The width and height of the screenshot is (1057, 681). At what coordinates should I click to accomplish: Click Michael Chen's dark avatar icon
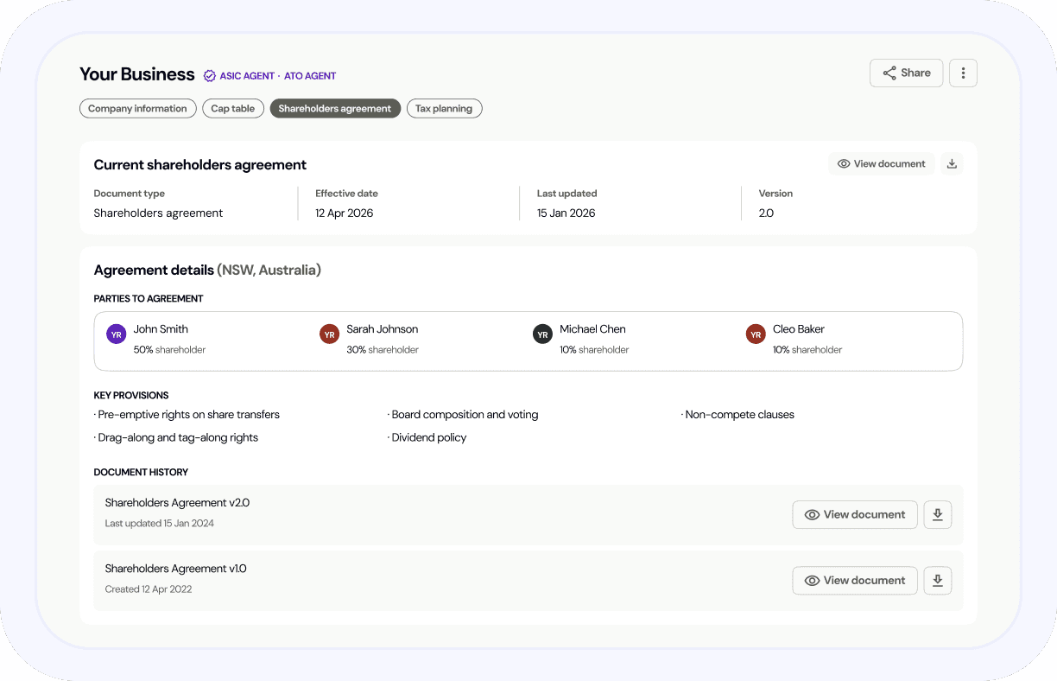(x=542, y=334)
